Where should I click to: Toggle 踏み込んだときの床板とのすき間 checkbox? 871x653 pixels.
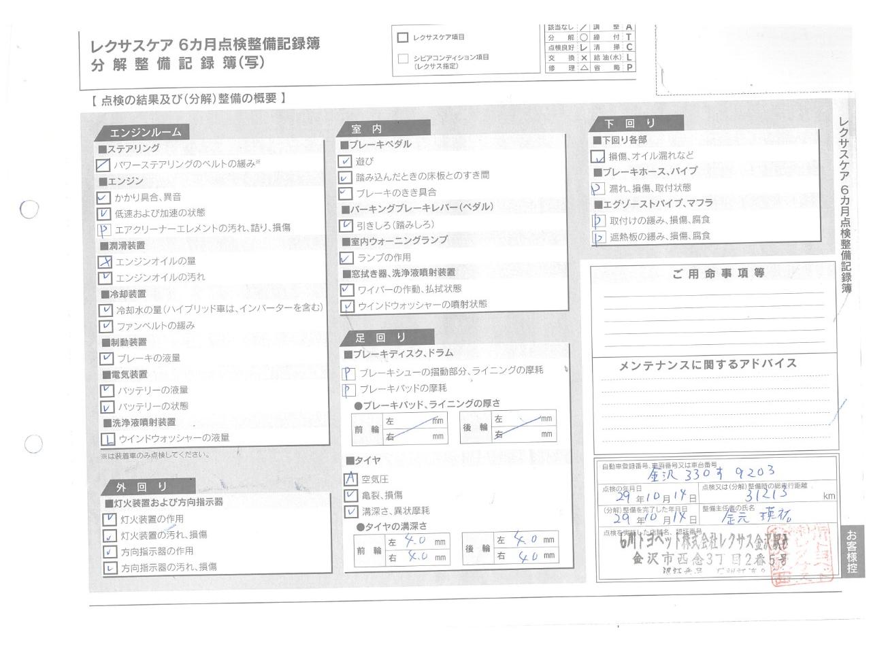(346, 178)
